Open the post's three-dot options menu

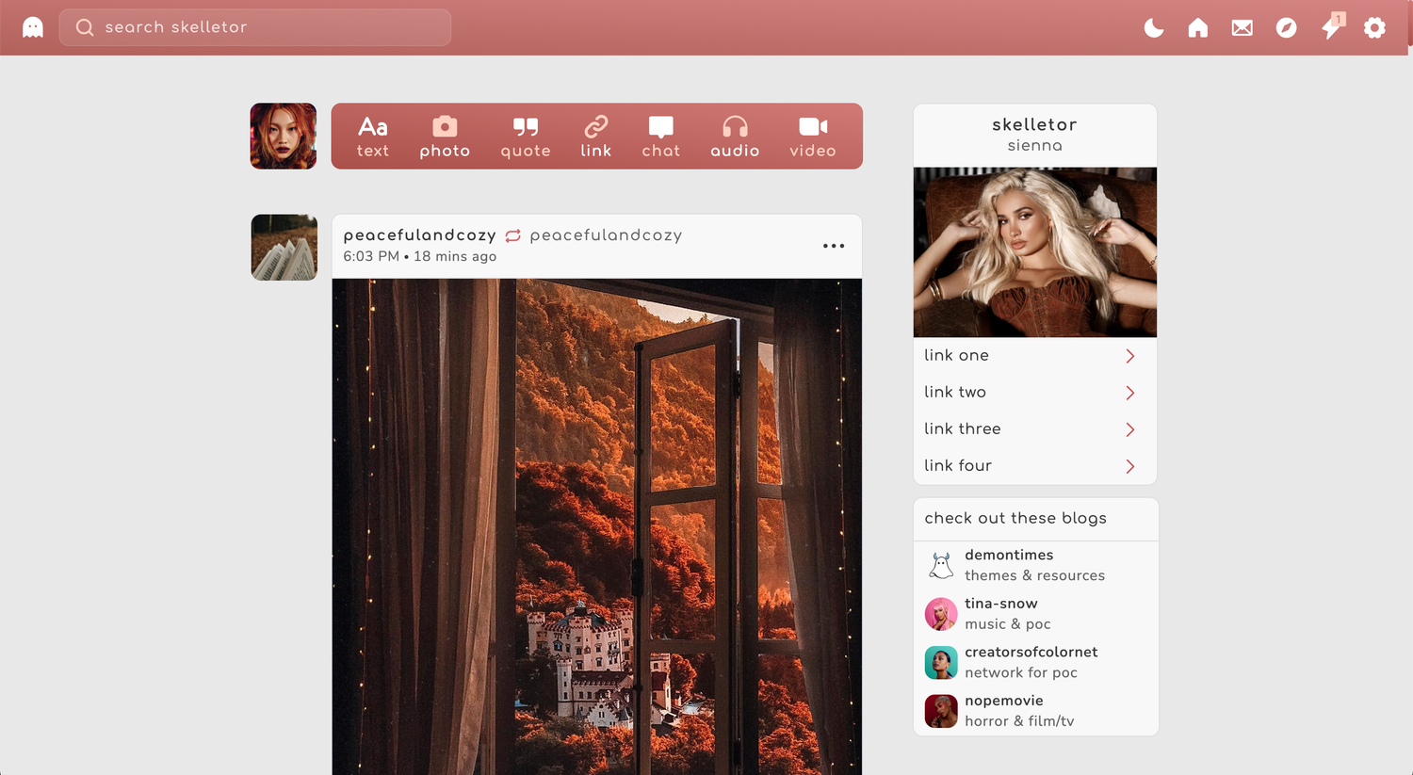[x=833, y=246]
